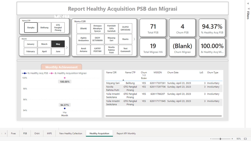Click the filter icon above the Nama CTP slicer
Screen dimensions: 251x141
point(56,16)
